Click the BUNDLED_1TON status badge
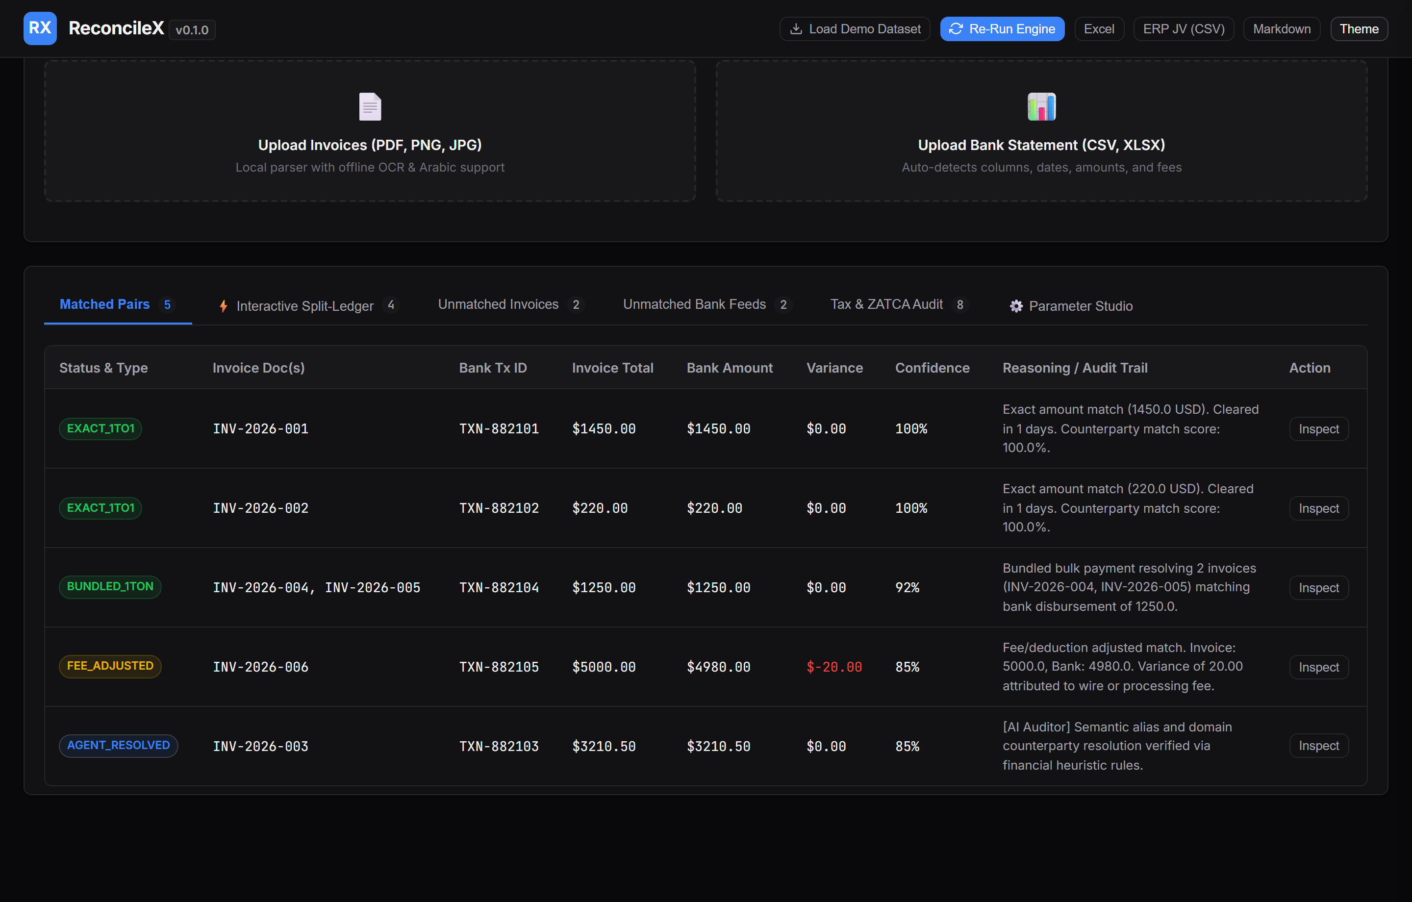This screenshot has height=902, width=1412. 110,586
